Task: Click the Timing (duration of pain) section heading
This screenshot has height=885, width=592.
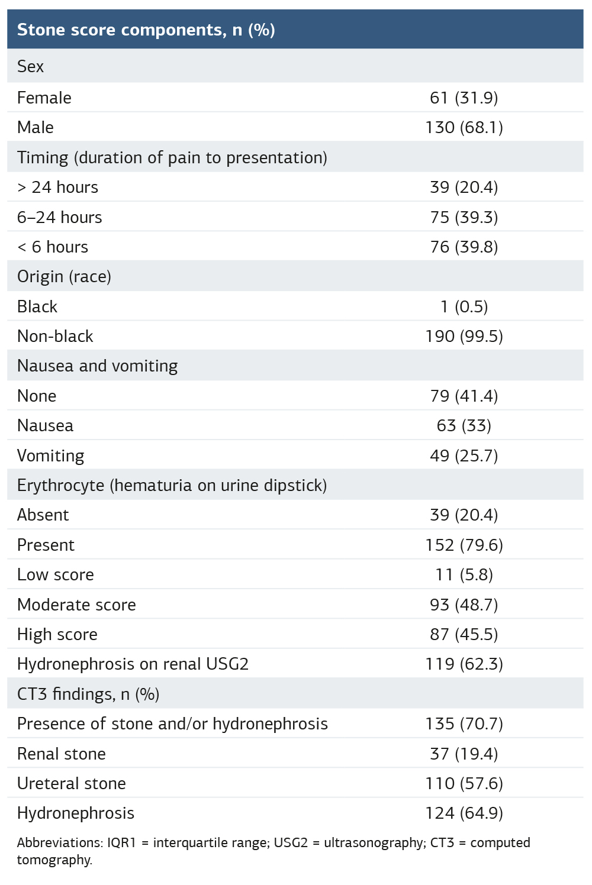Action: pos(172,157)
